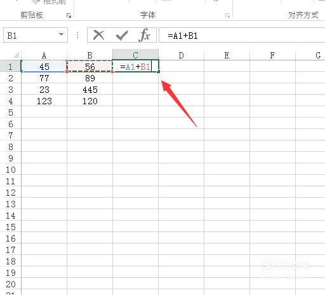Click the formula bar with =A1+B1
Screen dimensions: 325x295
242,35
